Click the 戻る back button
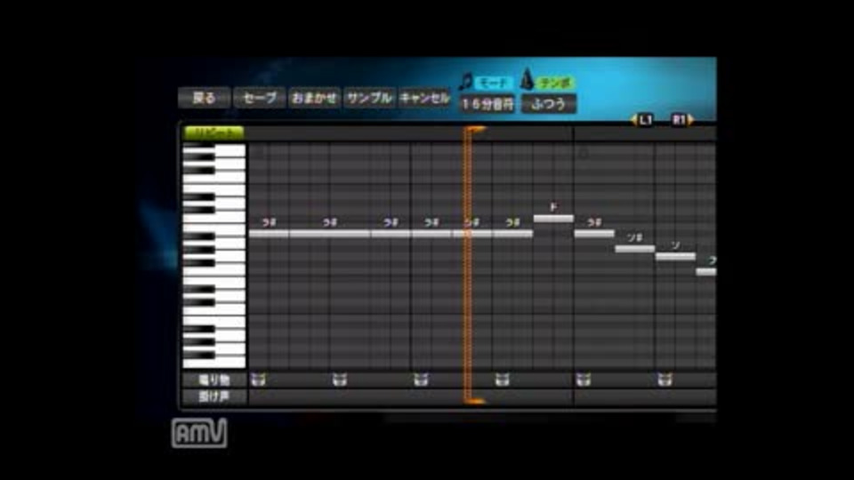The image size is (854, 480). 205,98
